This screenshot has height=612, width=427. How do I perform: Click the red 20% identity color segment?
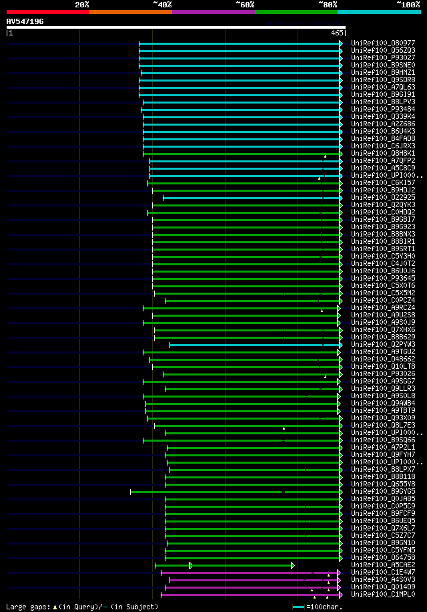pos(48,12)
